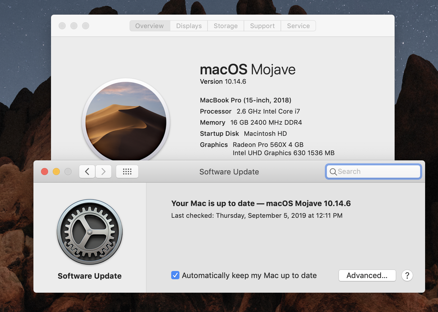Open the Displays tab
The width and height of the screenshot is (438, 312).
coord(189,26)
